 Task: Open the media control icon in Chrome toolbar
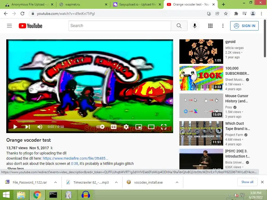coord(244,14)
